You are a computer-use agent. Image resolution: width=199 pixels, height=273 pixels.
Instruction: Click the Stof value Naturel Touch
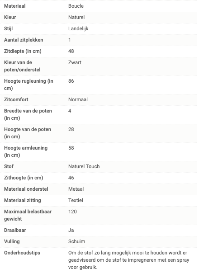(x=84, y=166)
